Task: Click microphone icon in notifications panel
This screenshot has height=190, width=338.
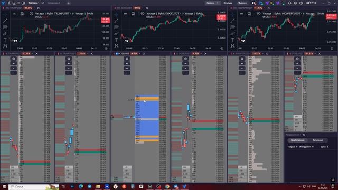Action: 333,180
